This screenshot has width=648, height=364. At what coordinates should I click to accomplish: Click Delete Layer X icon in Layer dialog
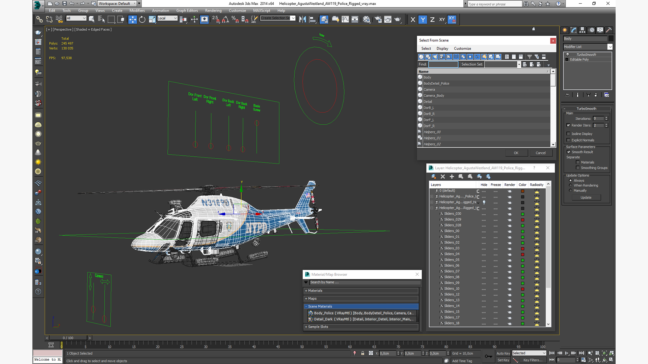(x=443, y=177)
